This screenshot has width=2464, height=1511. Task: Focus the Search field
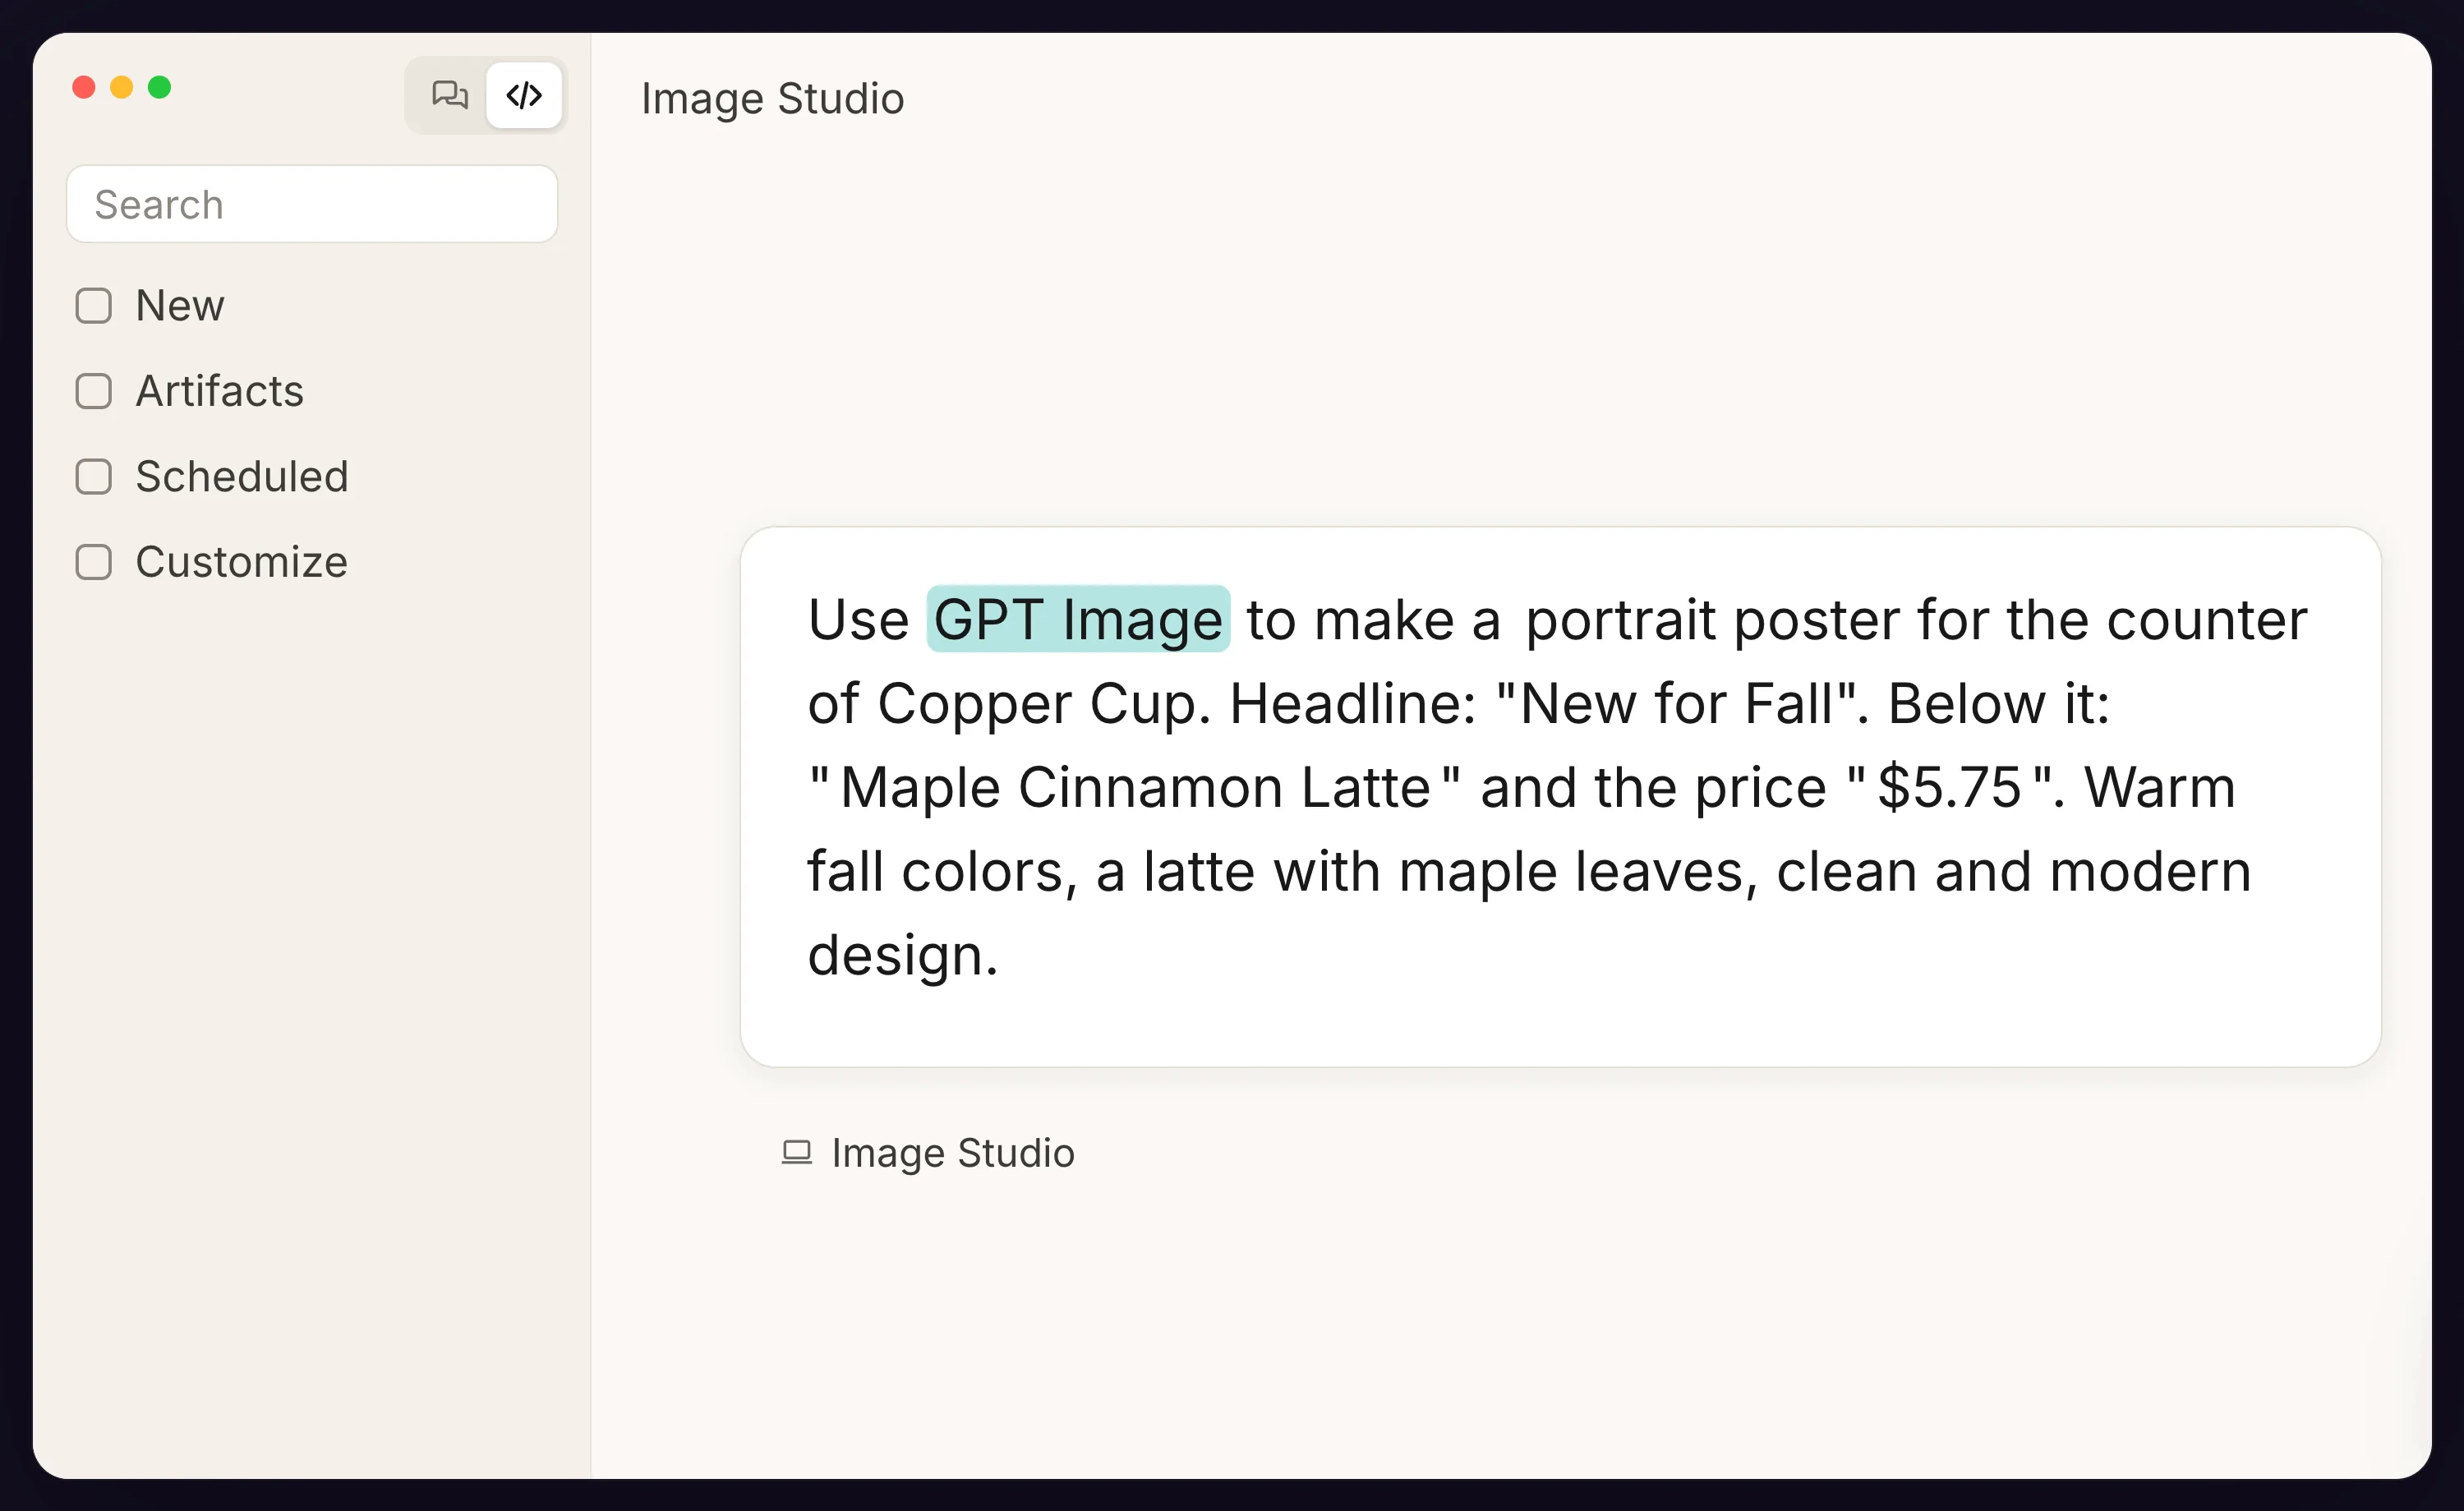(x=311, y=204)
